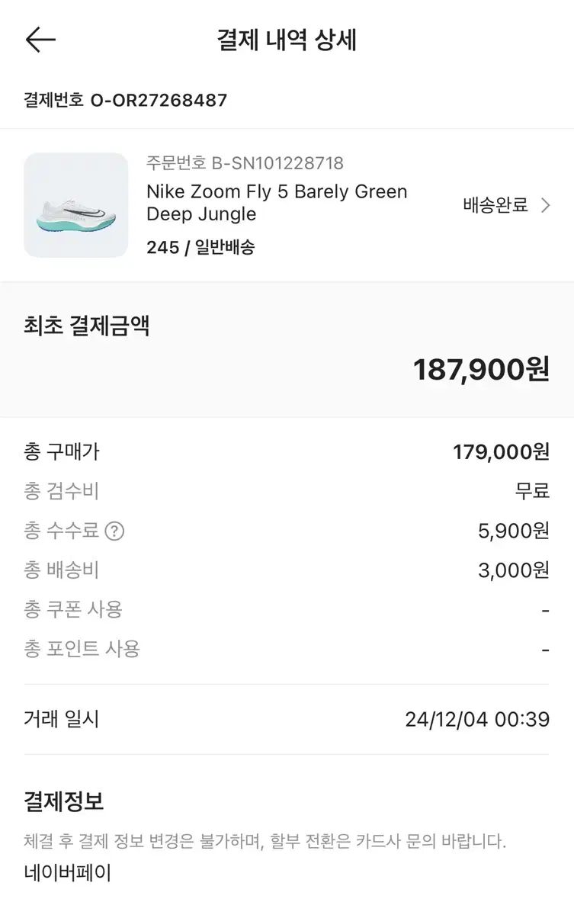Select the 24/12/04 00:39 transaction time

pos(477,719)
